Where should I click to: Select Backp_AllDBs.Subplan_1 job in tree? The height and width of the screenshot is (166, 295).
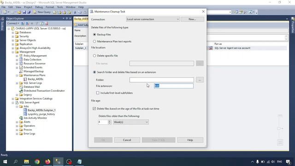pyautogui.click(x=41, y=110)
